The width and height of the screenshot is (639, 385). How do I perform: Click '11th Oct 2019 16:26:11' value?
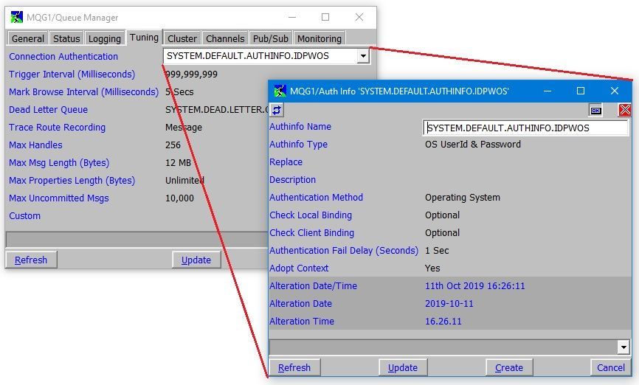475,286
